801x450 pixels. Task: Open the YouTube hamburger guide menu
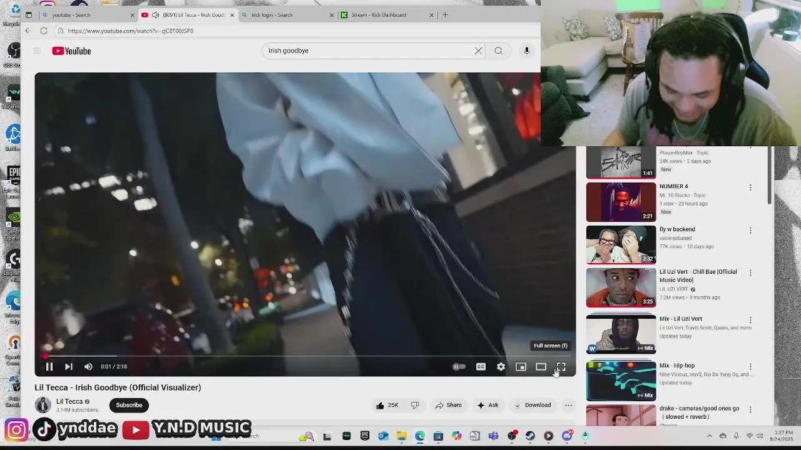point(37,51)
